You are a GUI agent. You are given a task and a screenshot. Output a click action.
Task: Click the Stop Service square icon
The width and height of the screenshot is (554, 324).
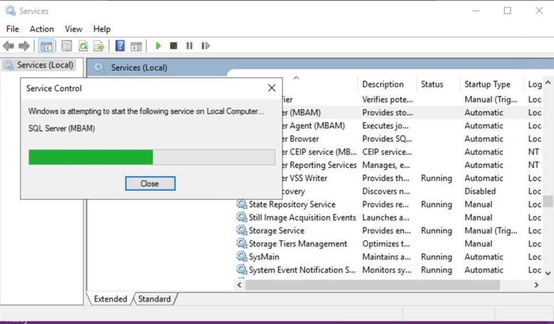point(173,46)
